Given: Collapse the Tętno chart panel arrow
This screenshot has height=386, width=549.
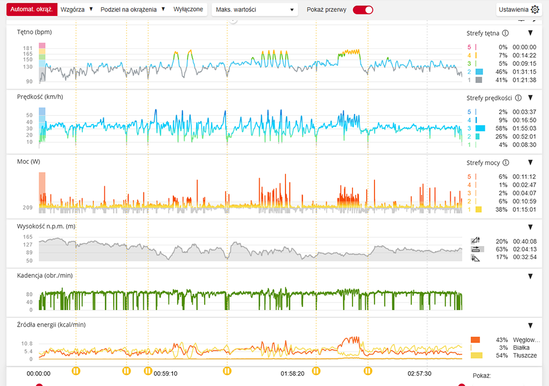Looking at the screenshot, I should 530,33.
